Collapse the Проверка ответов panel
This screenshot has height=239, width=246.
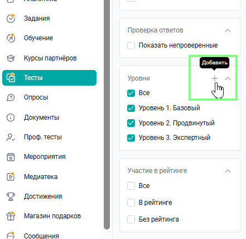tap(228, 30)
